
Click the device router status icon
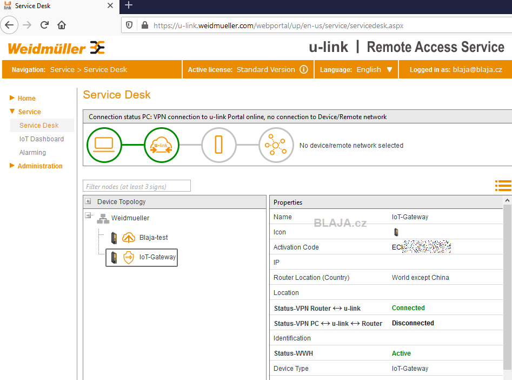coord(219,145)
